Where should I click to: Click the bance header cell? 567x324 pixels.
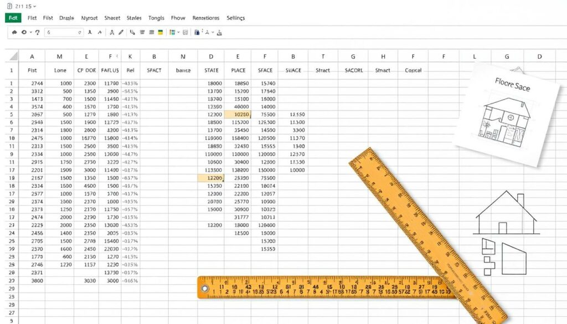(x=183, y=70)
